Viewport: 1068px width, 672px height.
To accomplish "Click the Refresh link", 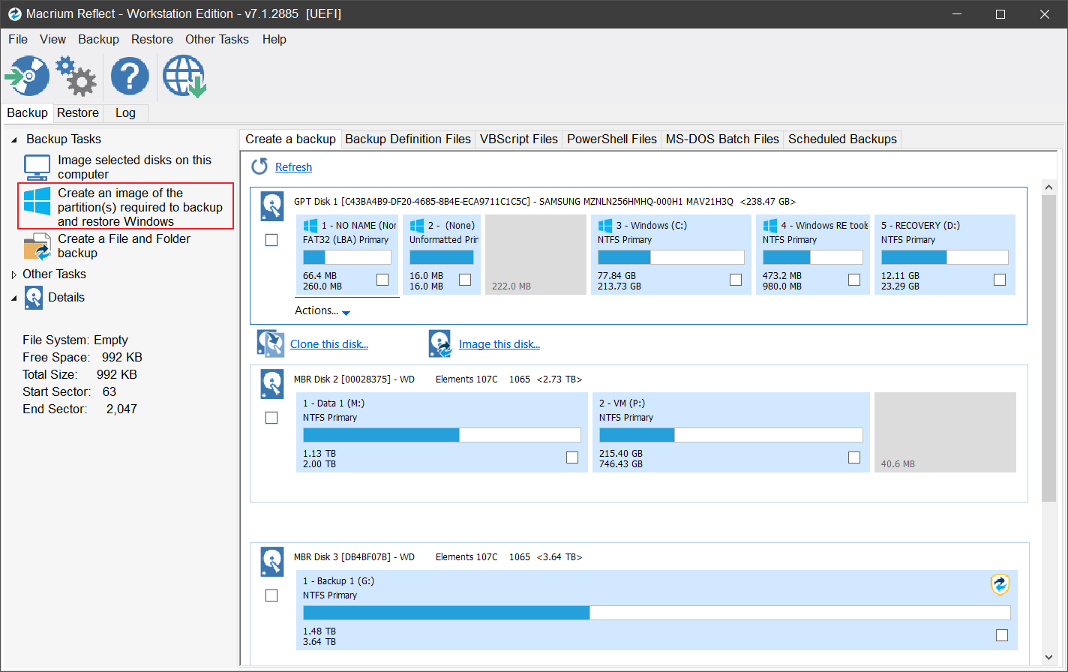I will point(293,167).
